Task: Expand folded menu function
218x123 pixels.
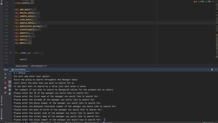Action: (30, 43)
